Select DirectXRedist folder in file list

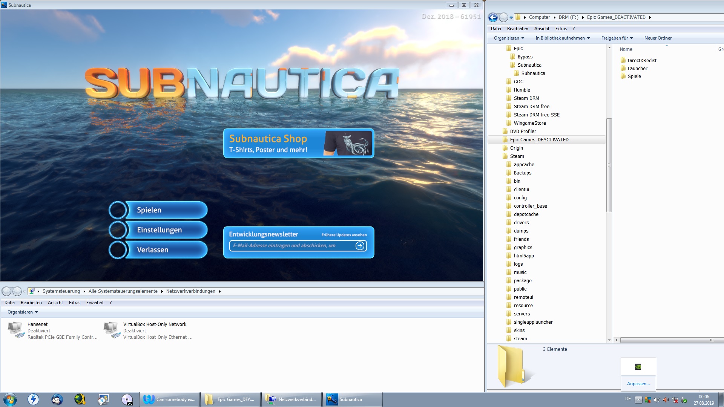(x=638, y=60)
